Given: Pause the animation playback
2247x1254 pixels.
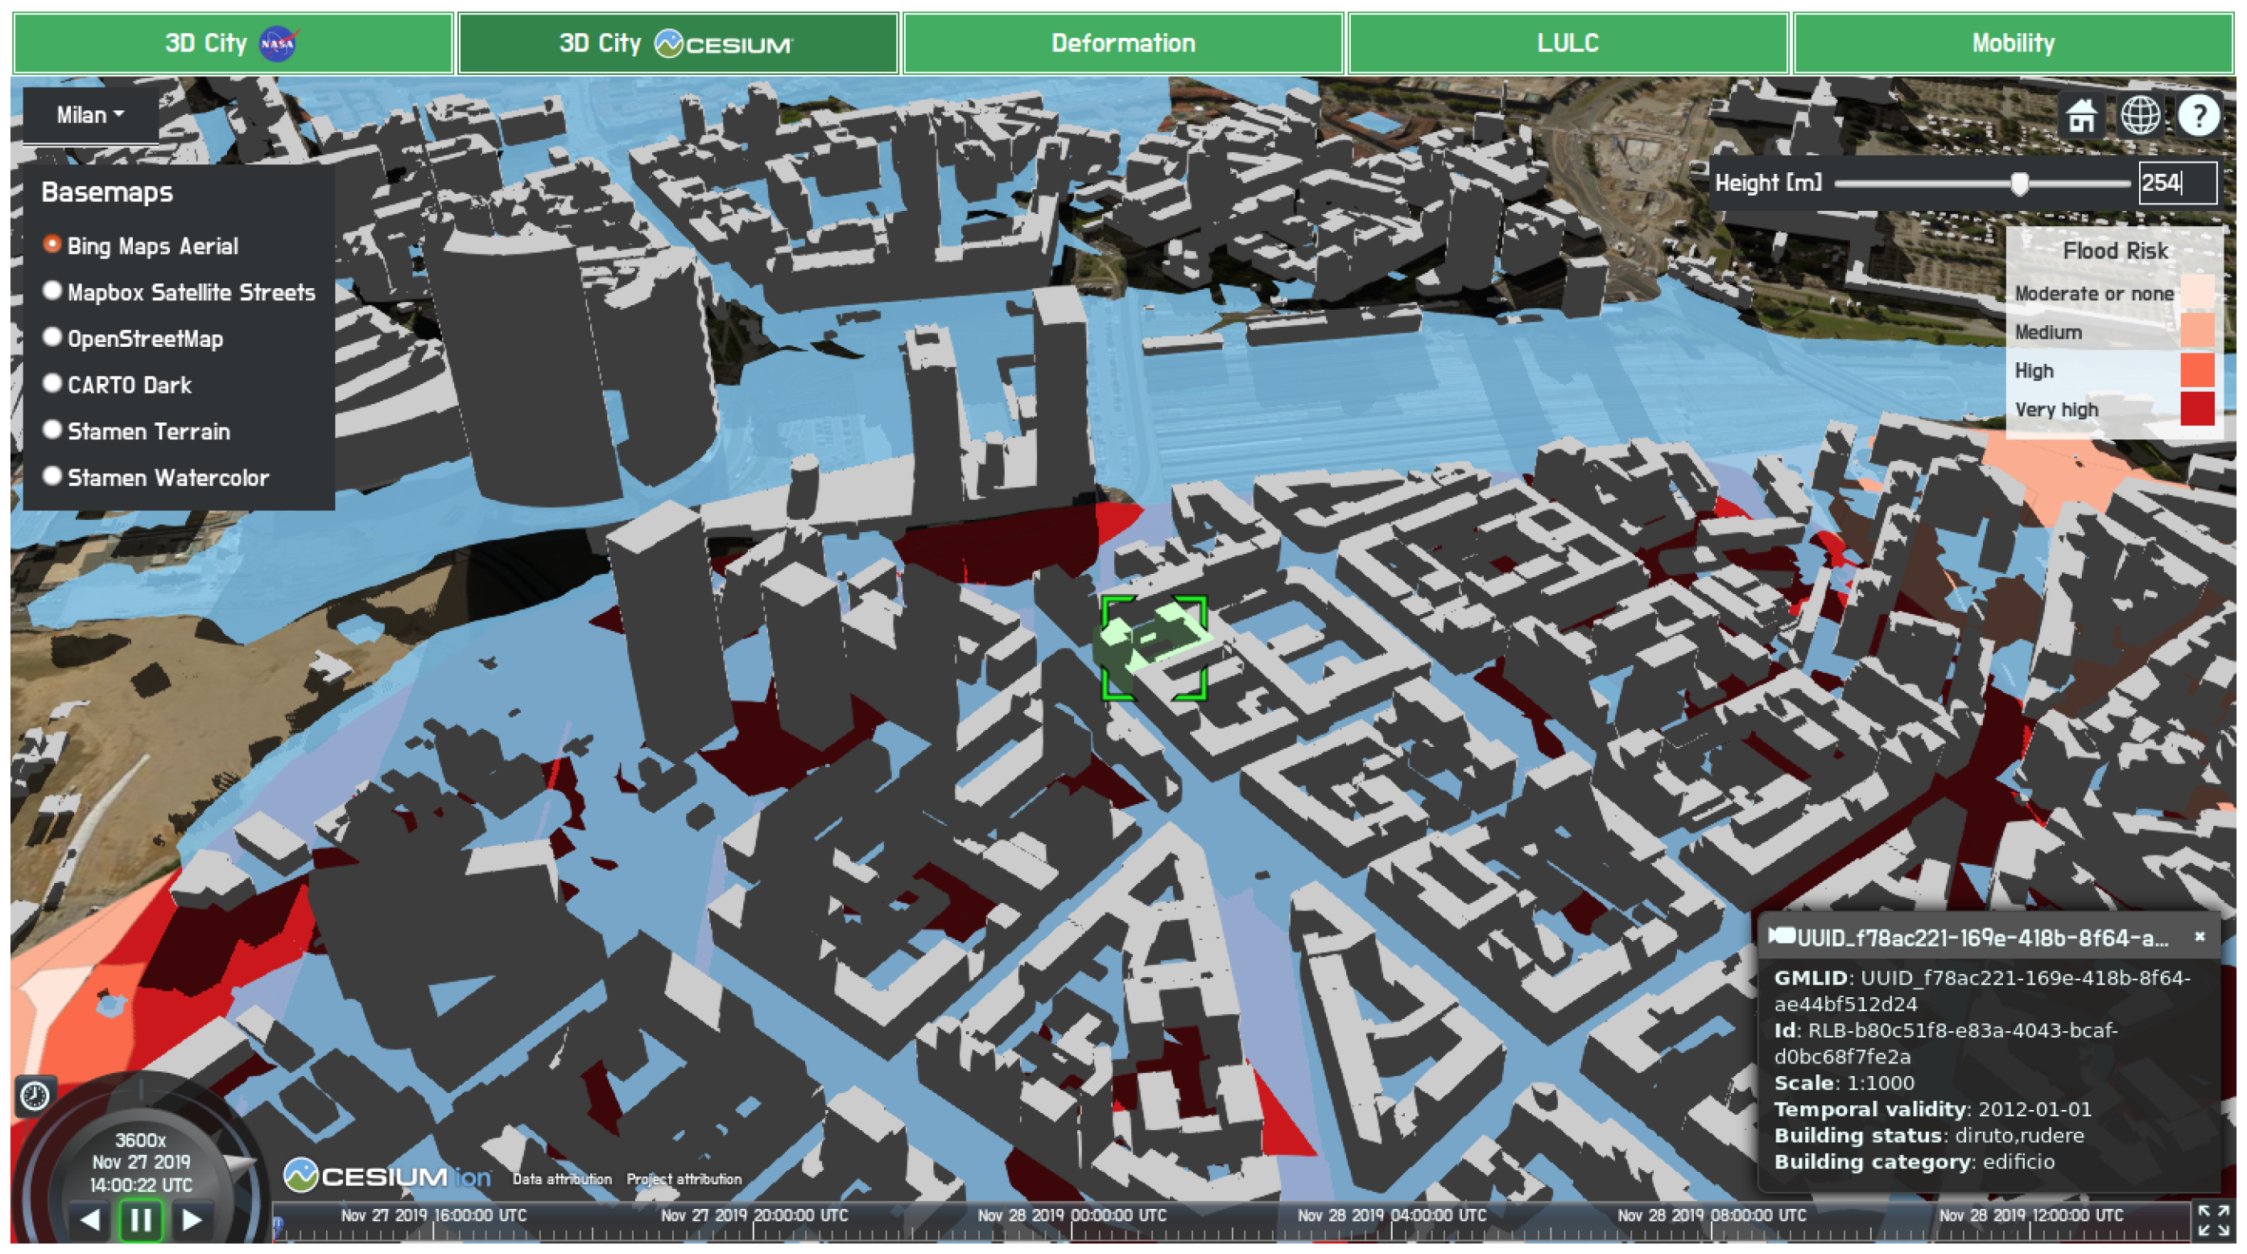Looking at the screenshot, I should [x=140, y=1219].
